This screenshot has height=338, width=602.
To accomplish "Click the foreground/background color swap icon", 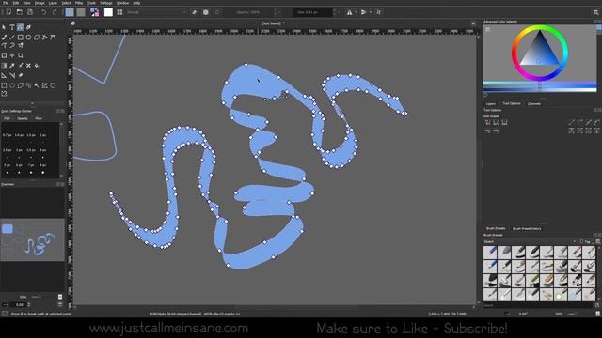I will point(95,12).
